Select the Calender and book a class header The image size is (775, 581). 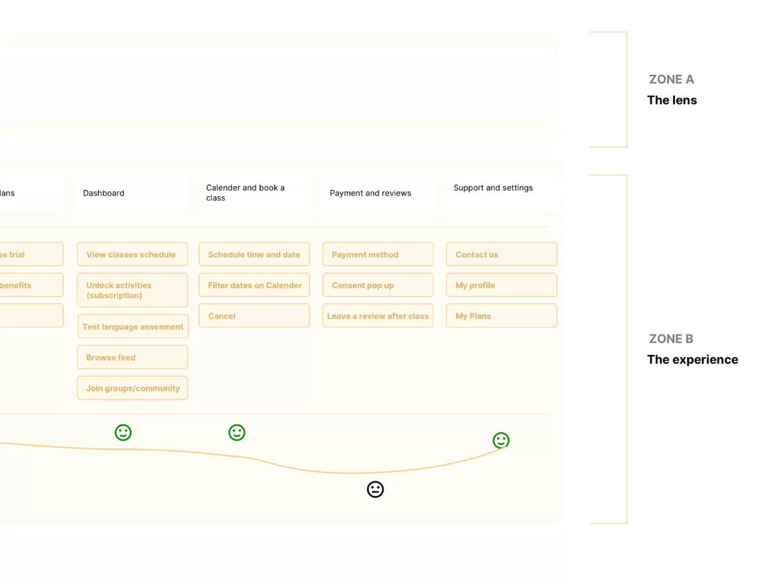click(254, 193)
